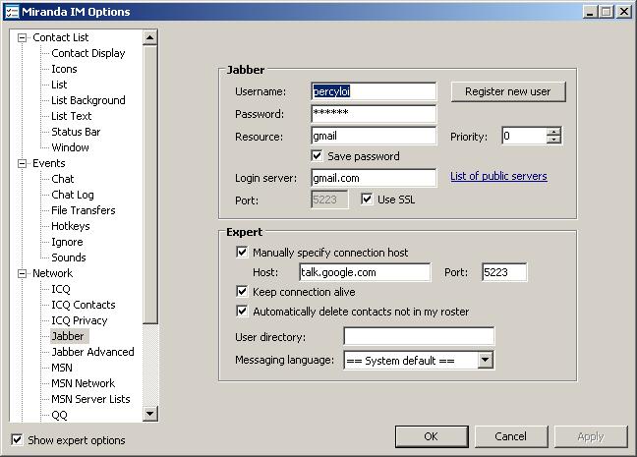637x457 pixels.
Task: Toggle Automatically delete contacts not in my roster
Action: (x=242, y=312)
